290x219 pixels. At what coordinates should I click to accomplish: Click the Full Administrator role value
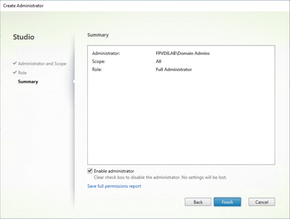(x=174, y=69)
